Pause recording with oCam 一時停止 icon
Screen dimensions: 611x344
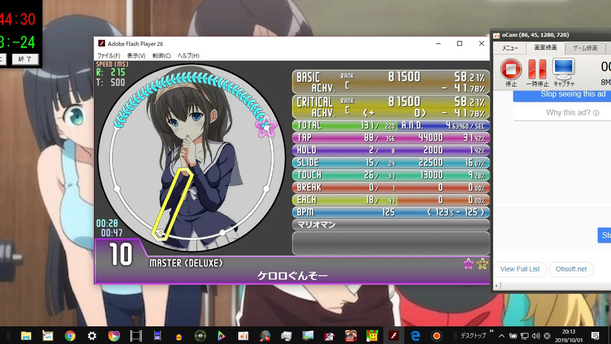click(537, 69)
